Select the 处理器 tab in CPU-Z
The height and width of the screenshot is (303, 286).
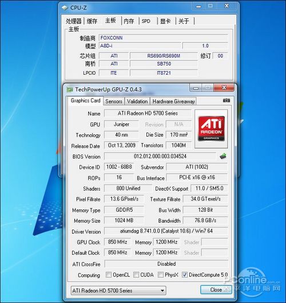[74, 21]
